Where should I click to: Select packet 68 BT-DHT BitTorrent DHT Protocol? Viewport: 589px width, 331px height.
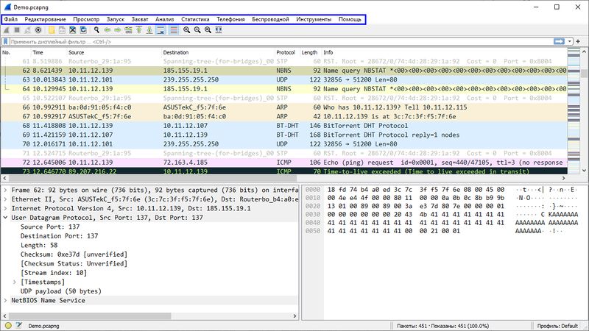pyautogui.click(x=283, y=126)
